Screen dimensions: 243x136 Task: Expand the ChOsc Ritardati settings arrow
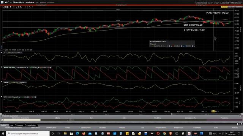[x=26, y=82]
